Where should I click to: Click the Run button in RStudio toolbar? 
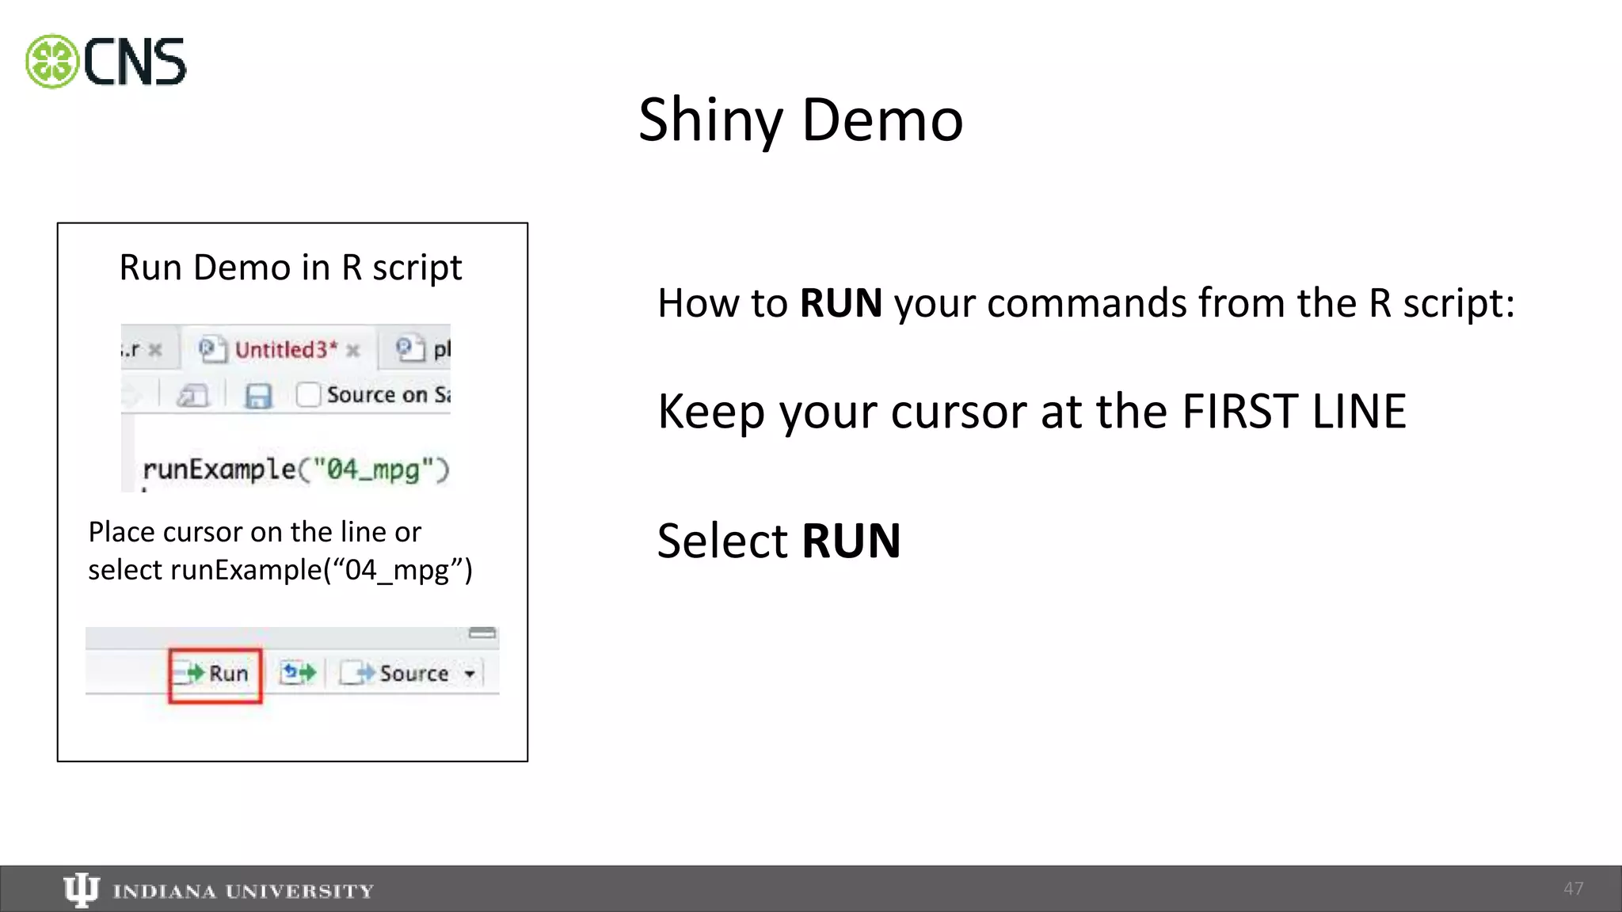215,674
